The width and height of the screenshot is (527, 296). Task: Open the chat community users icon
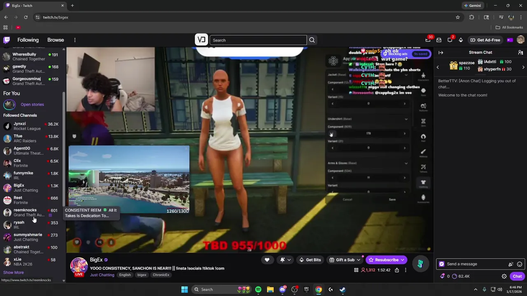pyautogui.click(x=520, y=53)
